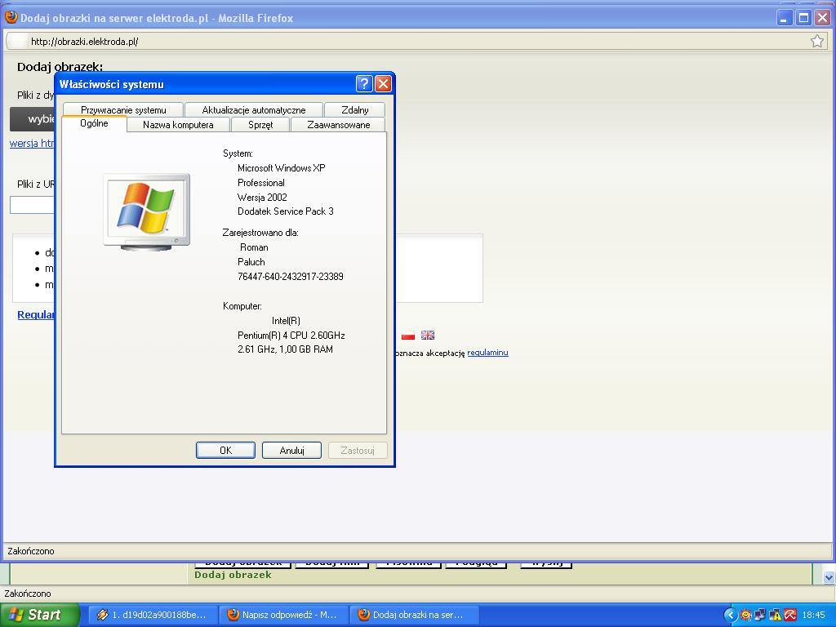Click the scroll-down arrow of the rear window
Screen dimensions: 836x627
(x=829, y=577)
